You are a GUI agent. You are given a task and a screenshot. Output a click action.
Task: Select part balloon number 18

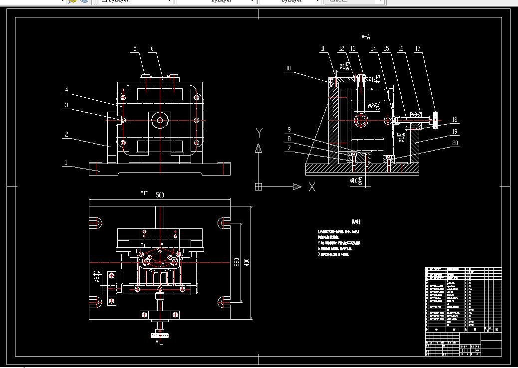coord(455,119)
